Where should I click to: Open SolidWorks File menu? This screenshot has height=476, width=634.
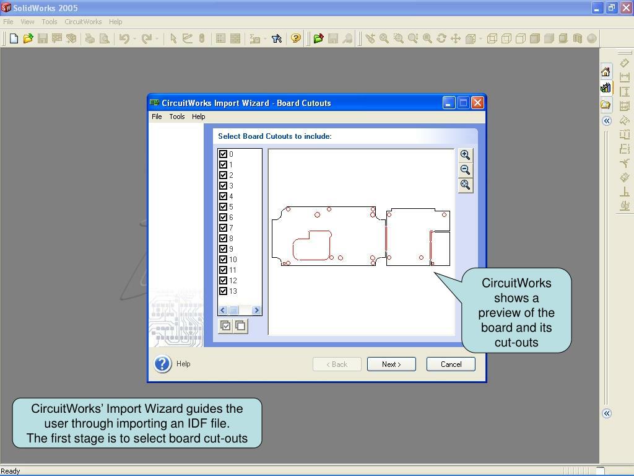[8, 22]
